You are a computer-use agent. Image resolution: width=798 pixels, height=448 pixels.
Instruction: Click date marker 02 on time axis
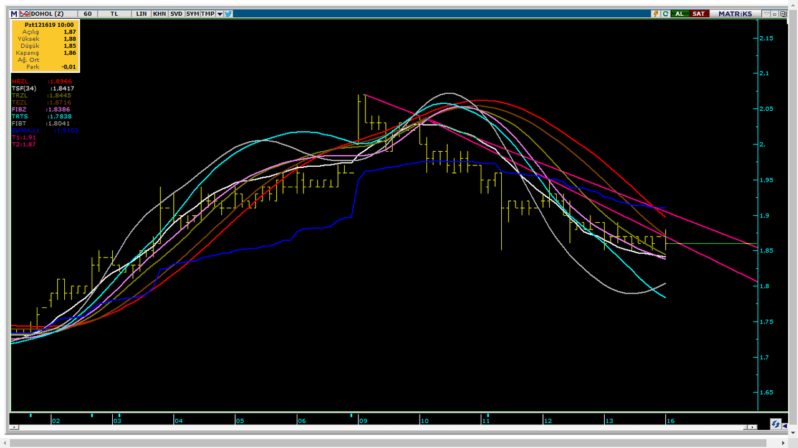coord(55,421)
